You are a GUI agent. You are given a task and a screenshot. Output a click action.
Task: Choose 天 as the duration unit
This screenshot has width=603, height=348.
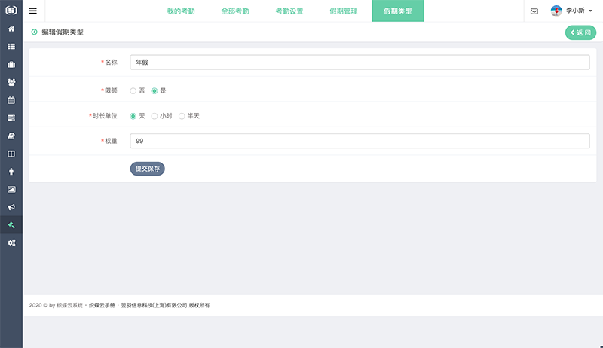point(133,116)
